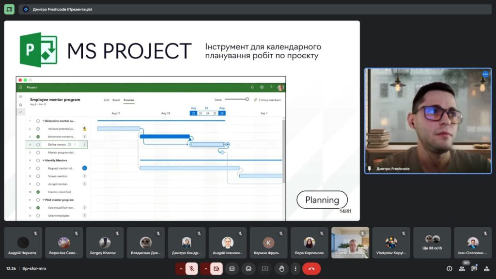Unpin Дмитро Freshcode video via pin icon
496x279 pixels.
(369, 169)
